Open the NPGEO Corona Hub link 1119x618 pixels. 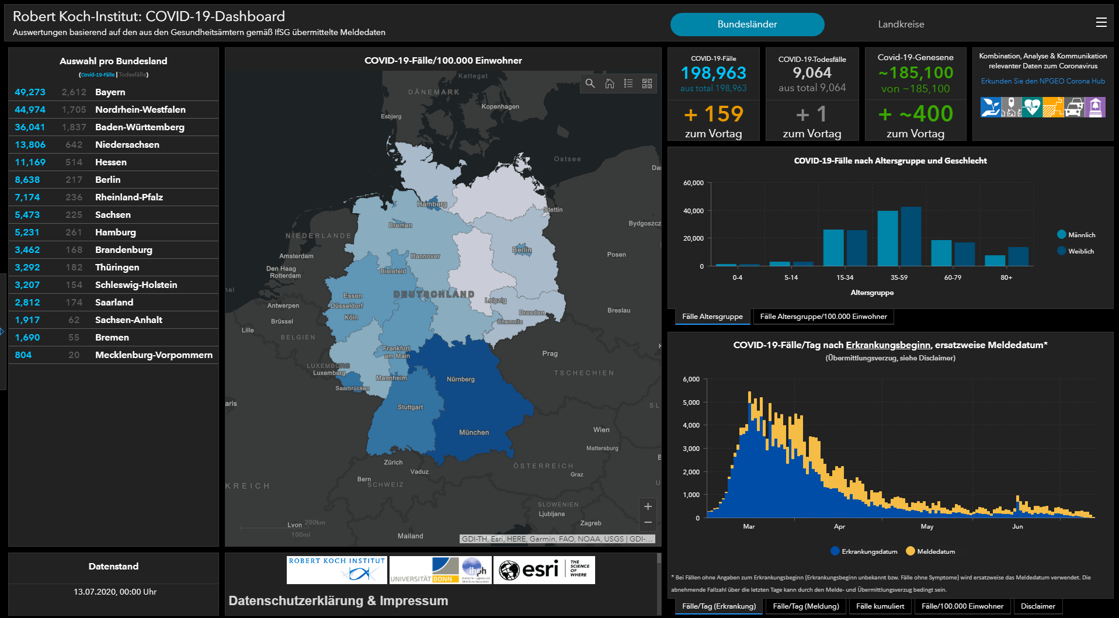coord(1042,81)
